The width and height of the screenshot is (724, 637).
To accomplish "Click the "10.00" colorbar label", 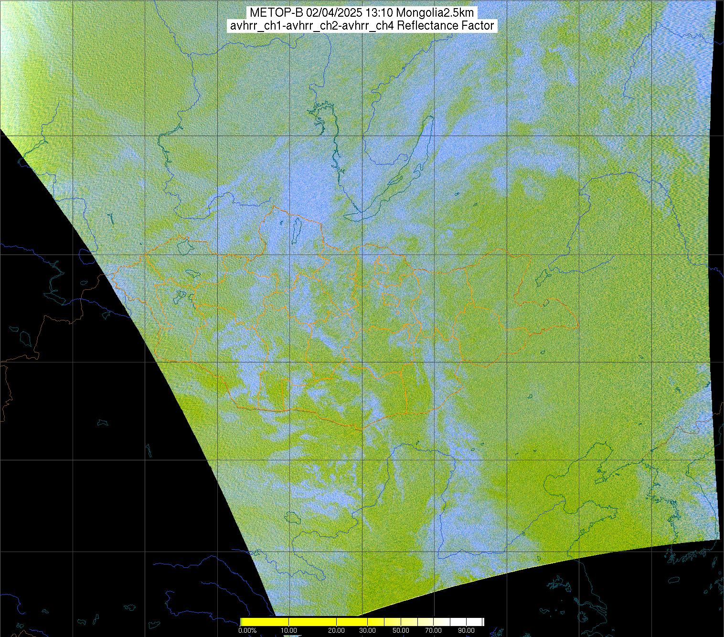I will click(x=289, y=631).
